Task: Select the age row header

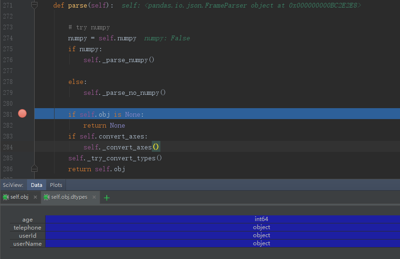Action: pos(28,220)
